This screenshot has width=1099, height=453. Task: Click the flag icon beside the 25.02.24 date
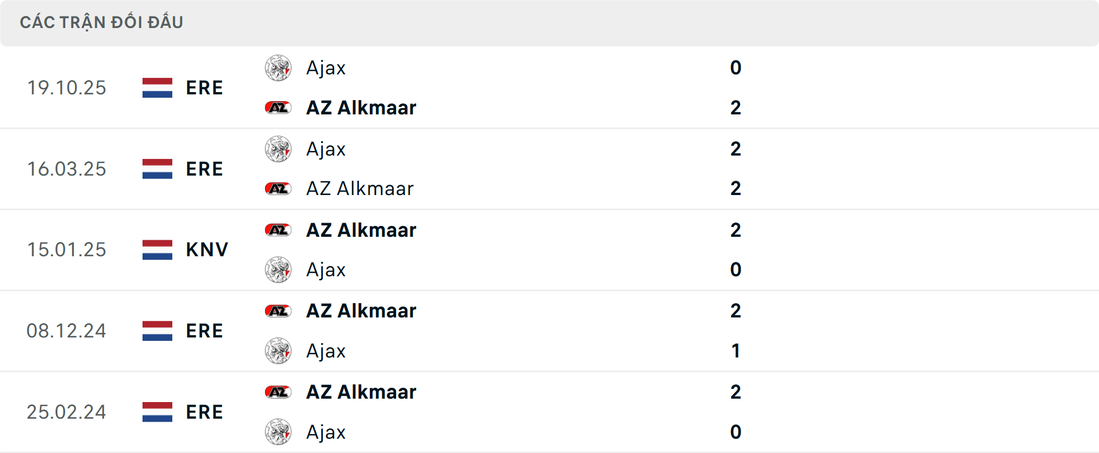coord(156,411)
